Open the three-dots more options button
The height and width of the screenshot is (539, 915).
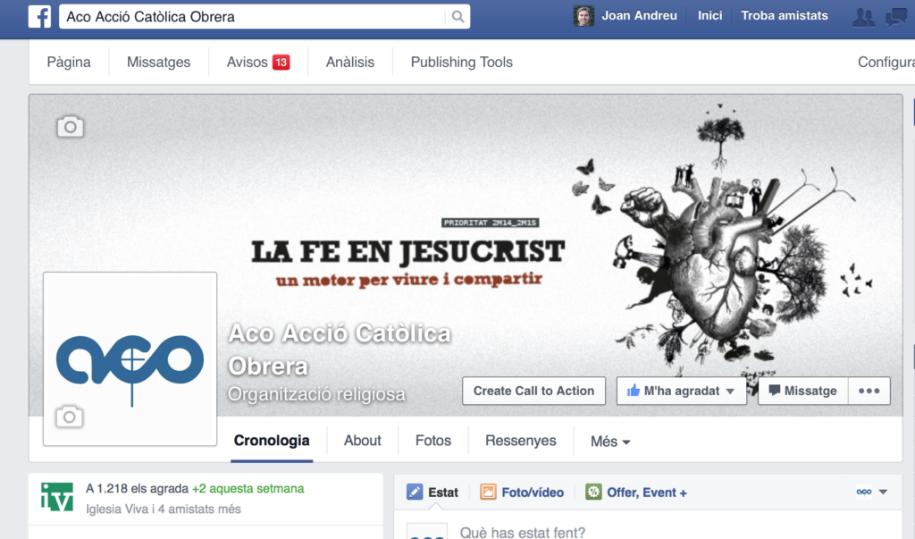869,391
